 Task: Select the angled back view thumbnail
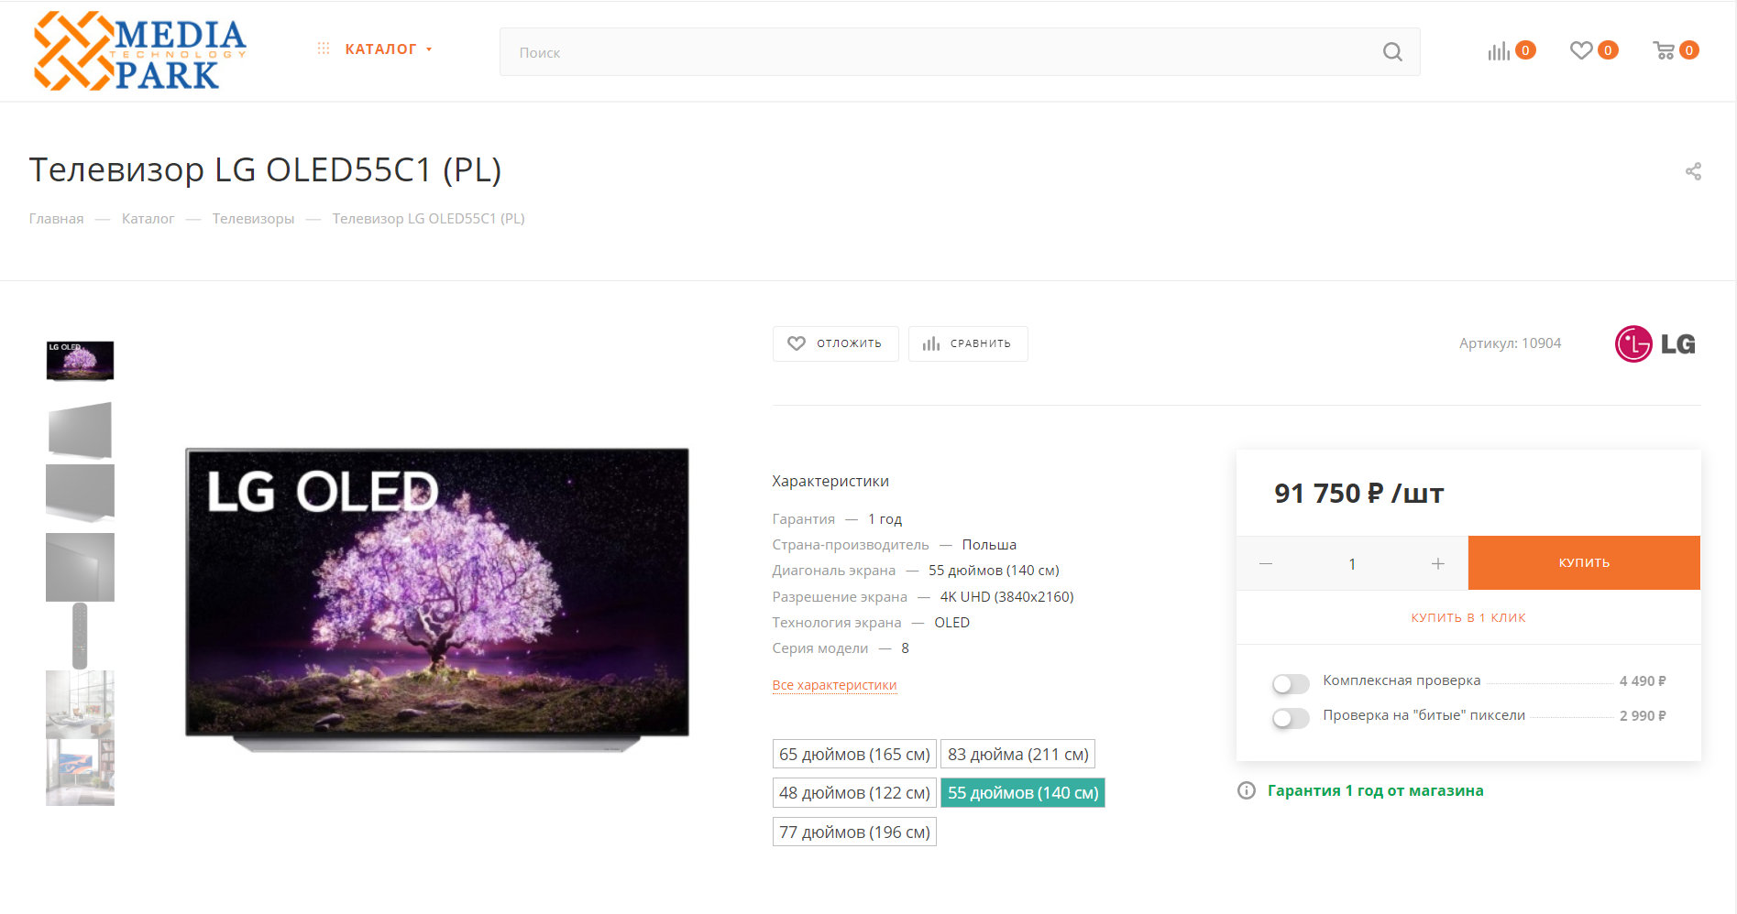(80, 430)
